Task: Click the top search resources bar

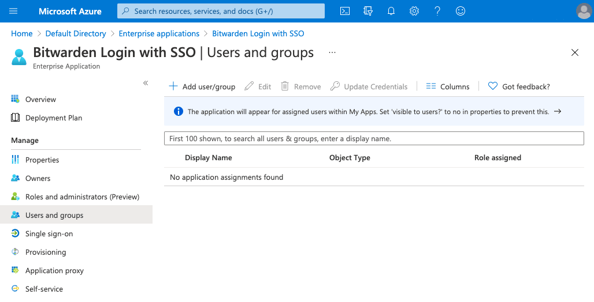Action: click(221, 11)
